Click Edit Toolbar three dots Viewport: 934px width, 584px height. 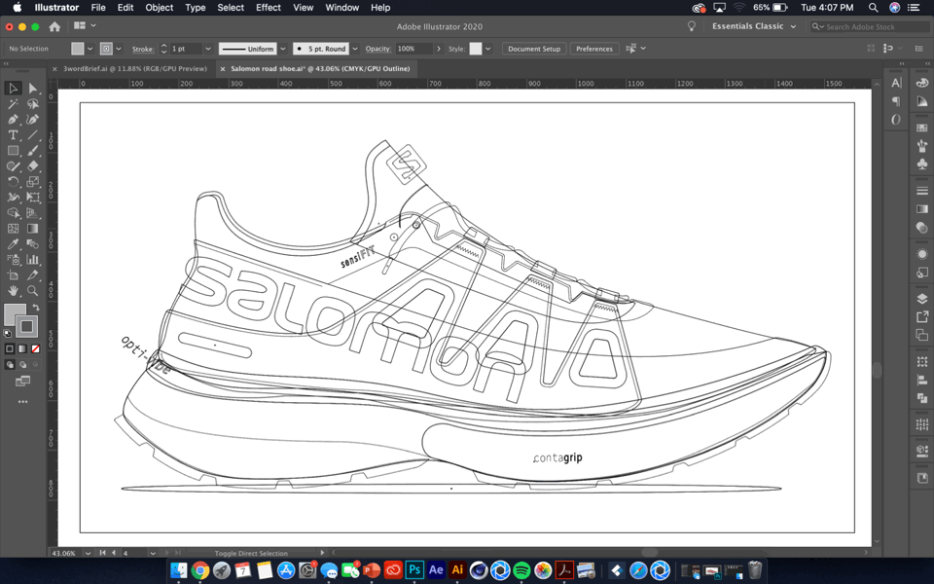(22, 402)
